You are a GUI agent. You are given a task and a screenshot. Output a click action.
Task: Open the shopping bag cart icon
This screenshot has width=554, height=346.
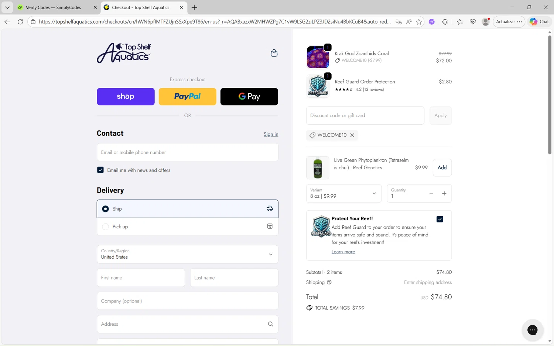click(274, 53)
